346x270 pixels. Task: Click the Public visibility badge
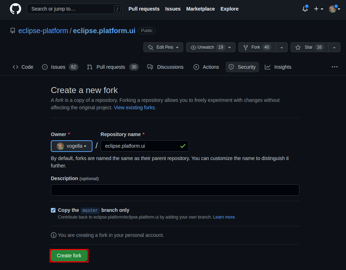pyautogui.click(x=147, y=31)
